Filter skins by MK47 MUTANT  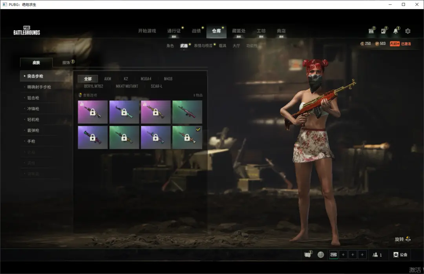(x=127, y=86)
